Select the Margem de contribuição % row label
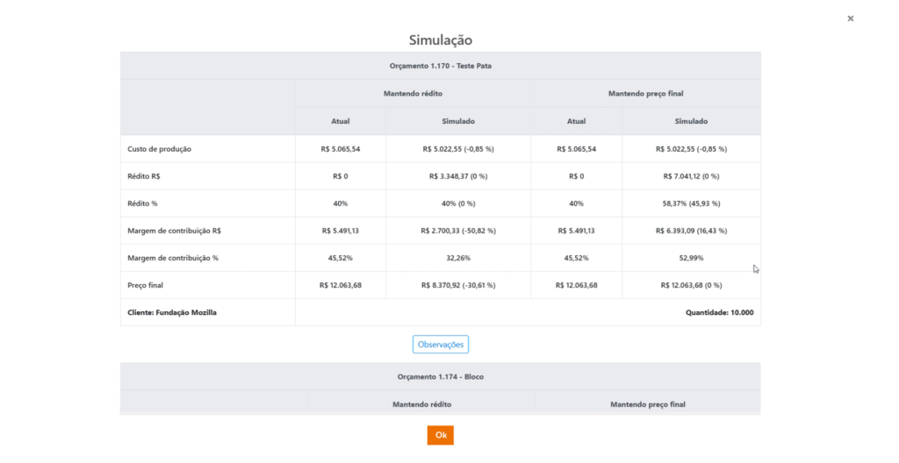The width and height of the screenshot is (899, 463). [x=173, y=258]
